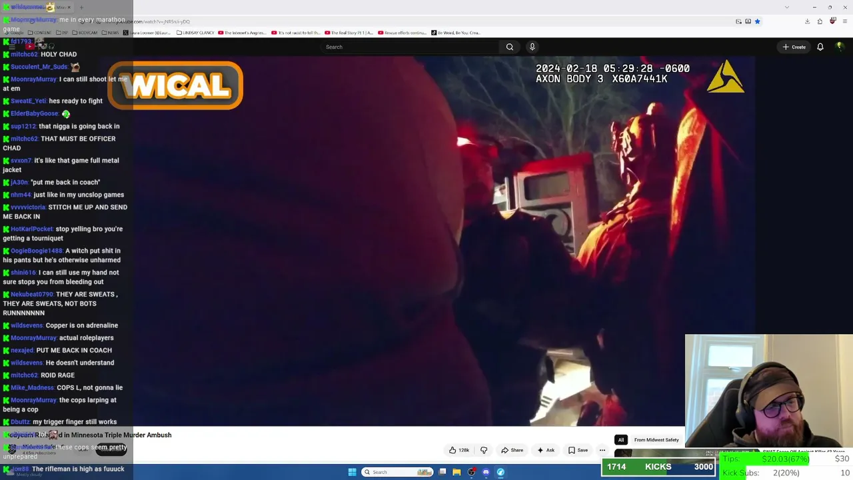The image size is (853, 480).
Task: Save the video to a playlist
Action: coord(578,450)
